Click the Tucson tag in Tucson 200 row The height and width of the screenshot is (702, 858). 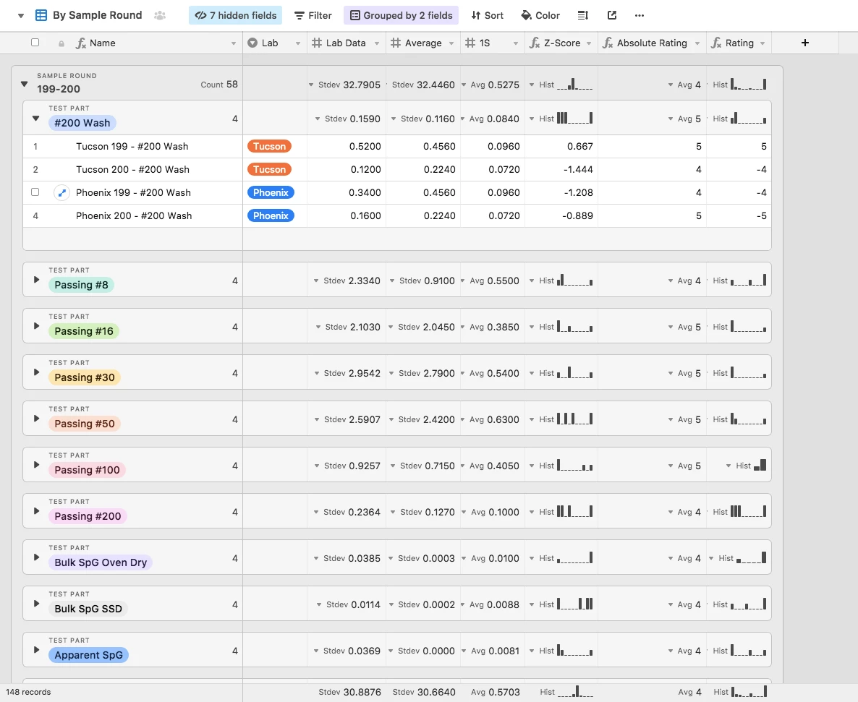269,169
